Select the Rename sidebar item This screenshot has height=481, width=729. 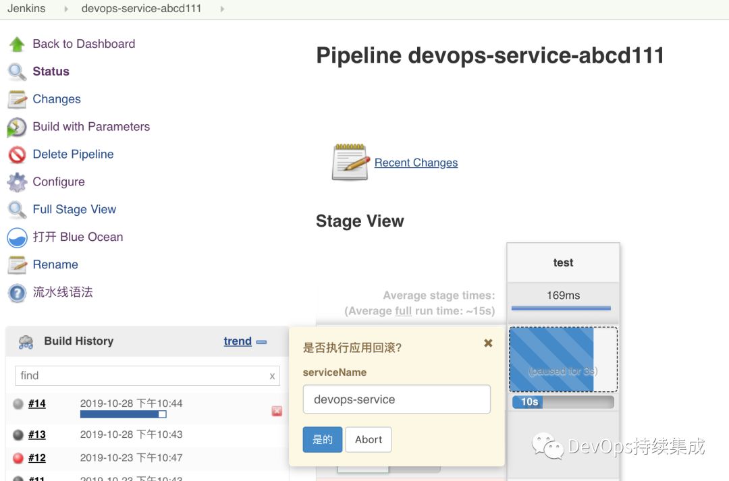(x=55, y=265)
